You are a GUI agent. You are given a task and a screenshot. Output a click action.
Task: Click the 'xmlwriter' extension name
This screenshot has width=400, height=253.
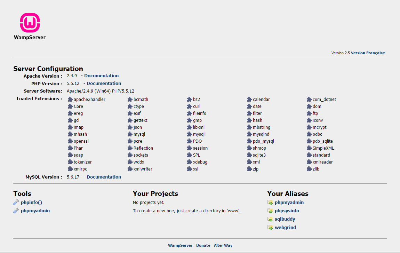[143, 169]
